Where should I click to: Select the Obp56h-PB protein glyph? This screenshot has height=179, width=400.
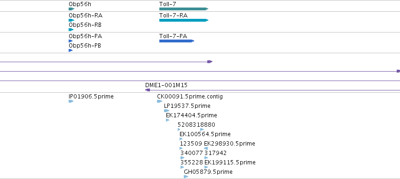pyautogui.click(x=71, y=50)
